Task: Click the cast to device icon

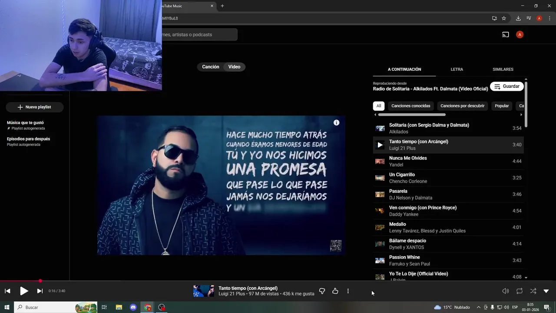Action: click(506, 34)
